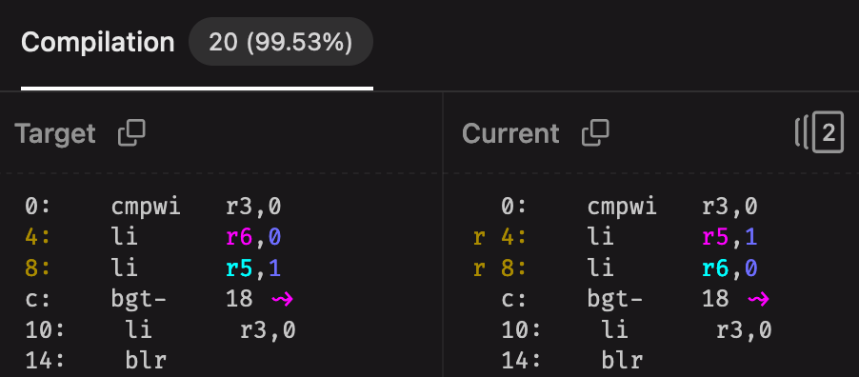The width and height of the screenshot is (859, 377).
Task: Follow branch arrow on Target bgt- line
Action: tap(283, 299)
